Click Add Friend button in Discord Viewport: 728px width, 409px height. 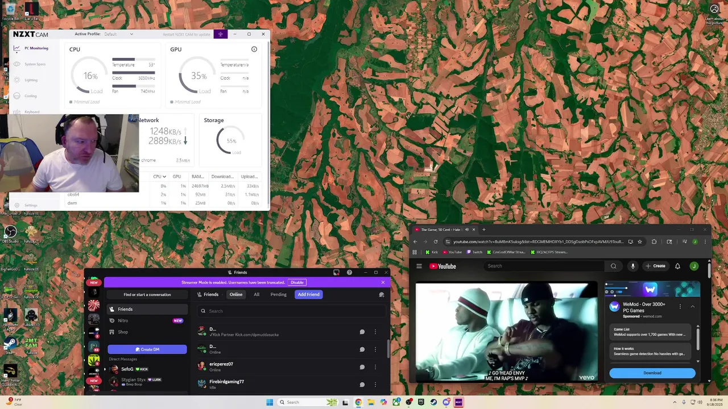[308, 294]
